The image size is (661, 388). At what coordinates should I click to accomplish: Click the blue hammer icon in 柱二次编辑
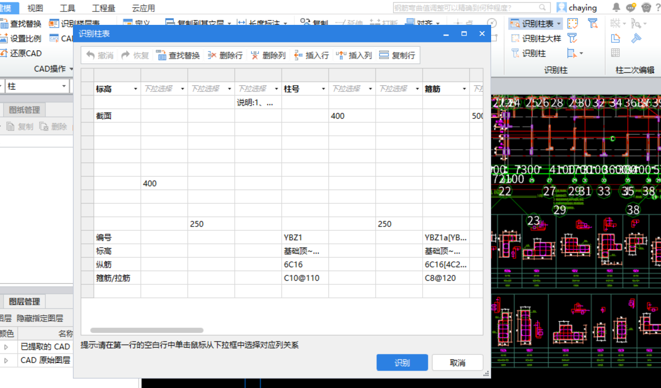[636, 38]
